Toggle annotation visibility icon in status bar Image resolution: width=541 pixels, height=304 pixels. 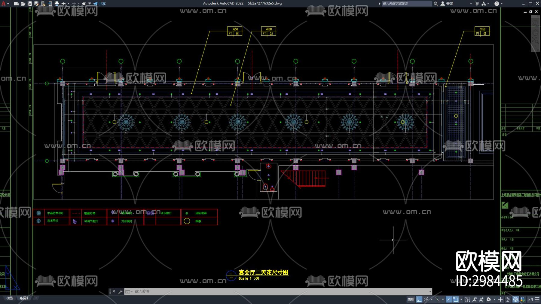(x=475, y=299)
